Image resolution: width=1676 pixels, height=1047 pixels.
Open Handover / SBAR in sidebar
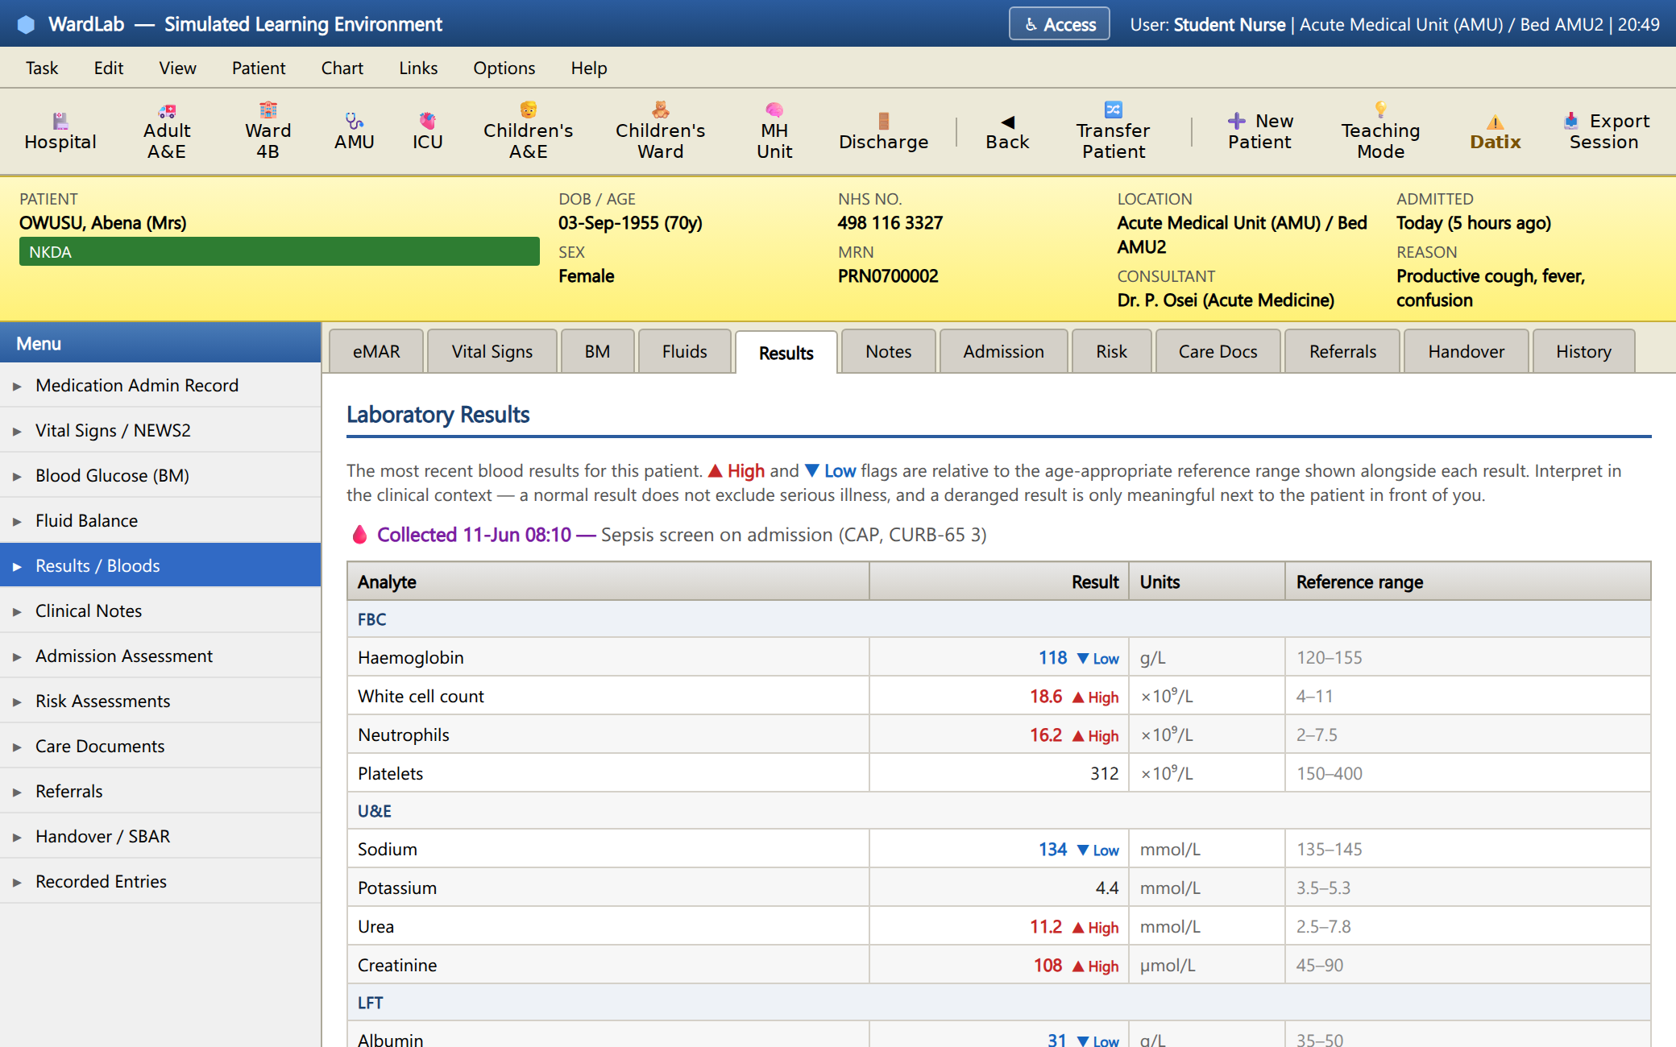click(x=160, y=837)
